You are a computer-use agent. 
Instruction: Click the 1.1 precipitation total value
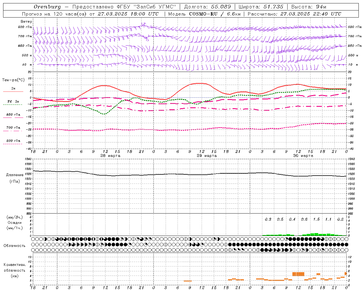(x=328, y=219)
